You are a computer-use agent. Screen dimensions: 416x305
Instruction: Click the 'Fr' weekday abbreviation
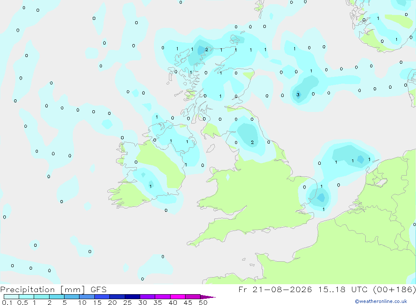tap(243, 289)
